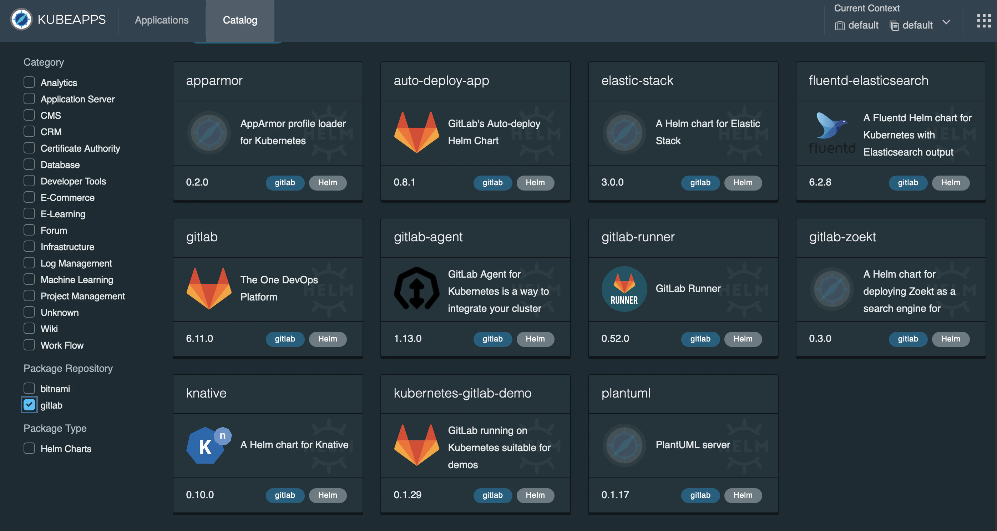Click version 6.11.0 on gitlab card
The width and height of the screenshot is (997, 531).
pyautogui.click(x=199, y=339)
